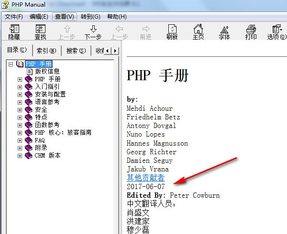Viewport: 287px width, 234px height.
Task: Expand the 附录 tree node
Action: [20, 149]
